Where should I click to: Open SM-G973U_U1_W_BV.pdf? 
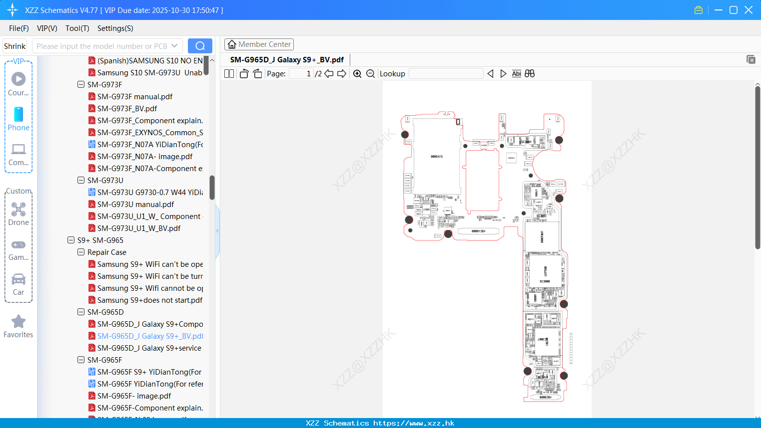click(x=139, y=228)
